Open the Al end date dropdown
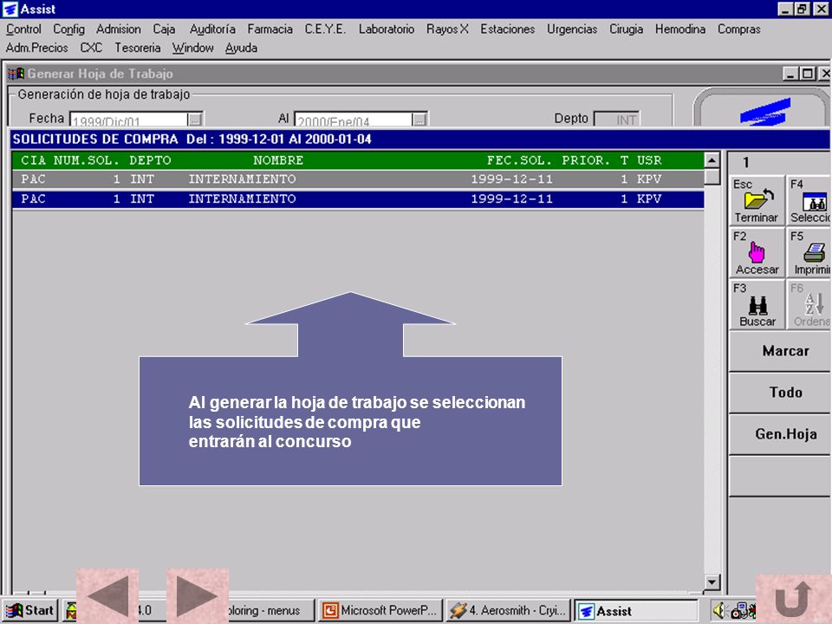 (x=419, y=120)
